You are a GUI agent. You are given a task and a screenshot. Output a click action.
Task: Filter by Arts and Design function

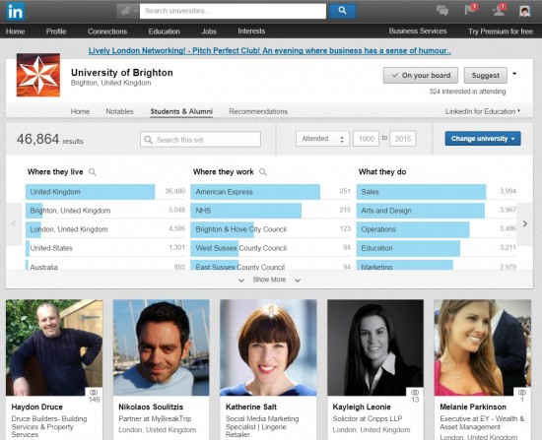pos(437,211)
